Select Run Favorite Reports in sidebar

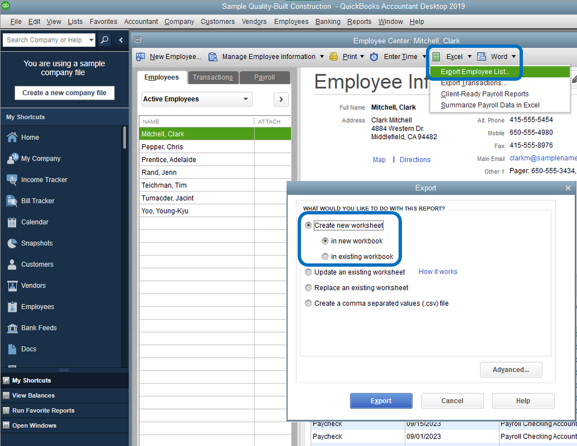[x=65, y=410]
